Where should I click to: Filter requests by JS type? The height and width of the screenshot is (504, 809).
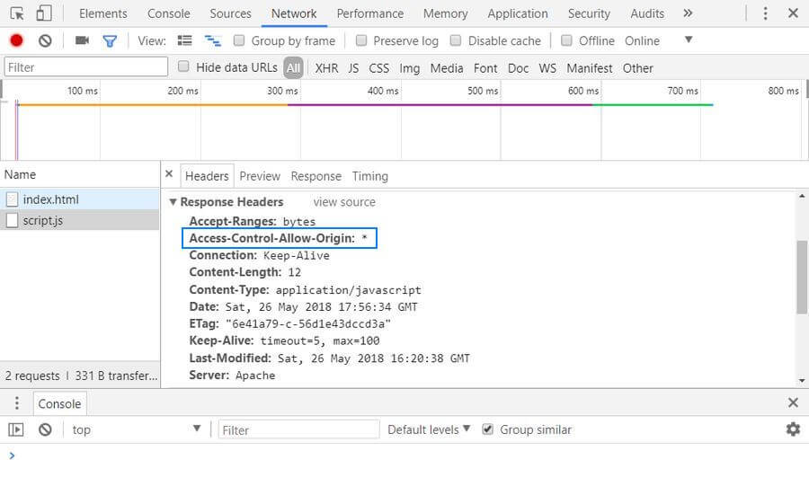point(353,68)
